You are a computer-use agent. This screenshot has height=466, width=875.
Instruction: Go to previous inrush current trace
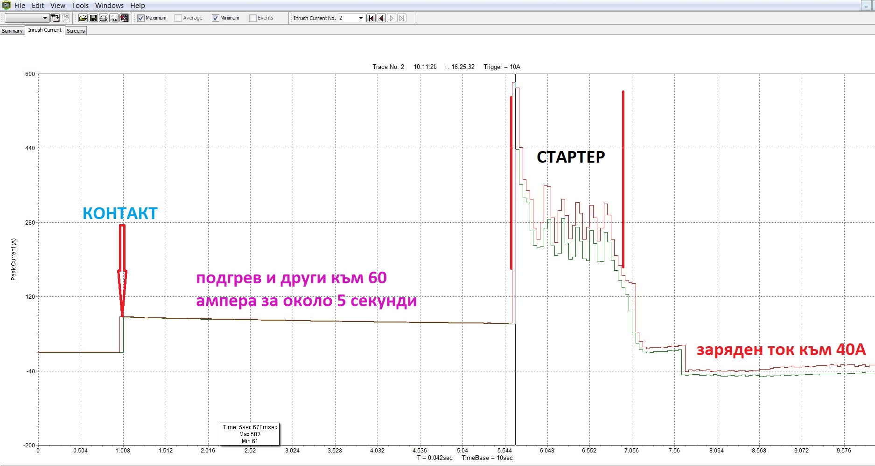[x=381, y=18]
